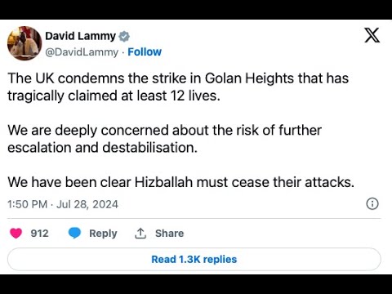Open the info circle icon

pos(372,203)
